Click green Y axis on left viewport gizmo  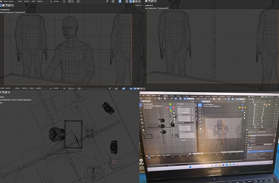[170, 104]
